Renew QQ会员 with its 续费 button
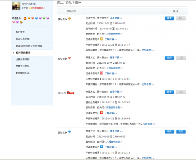196x160 pixels. pyautogui.click(x=169, y=92)
